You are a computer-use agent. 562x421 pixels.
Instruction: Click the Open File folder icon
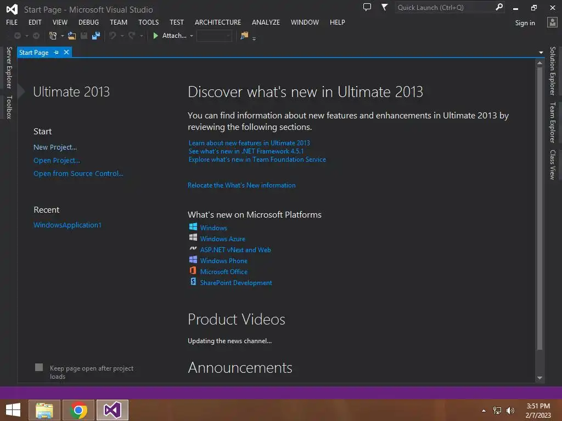click(72, 36)
